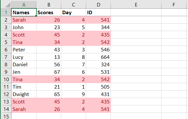Select cell containing Dwight
The image size is (188, 119).
coord(24,94)
